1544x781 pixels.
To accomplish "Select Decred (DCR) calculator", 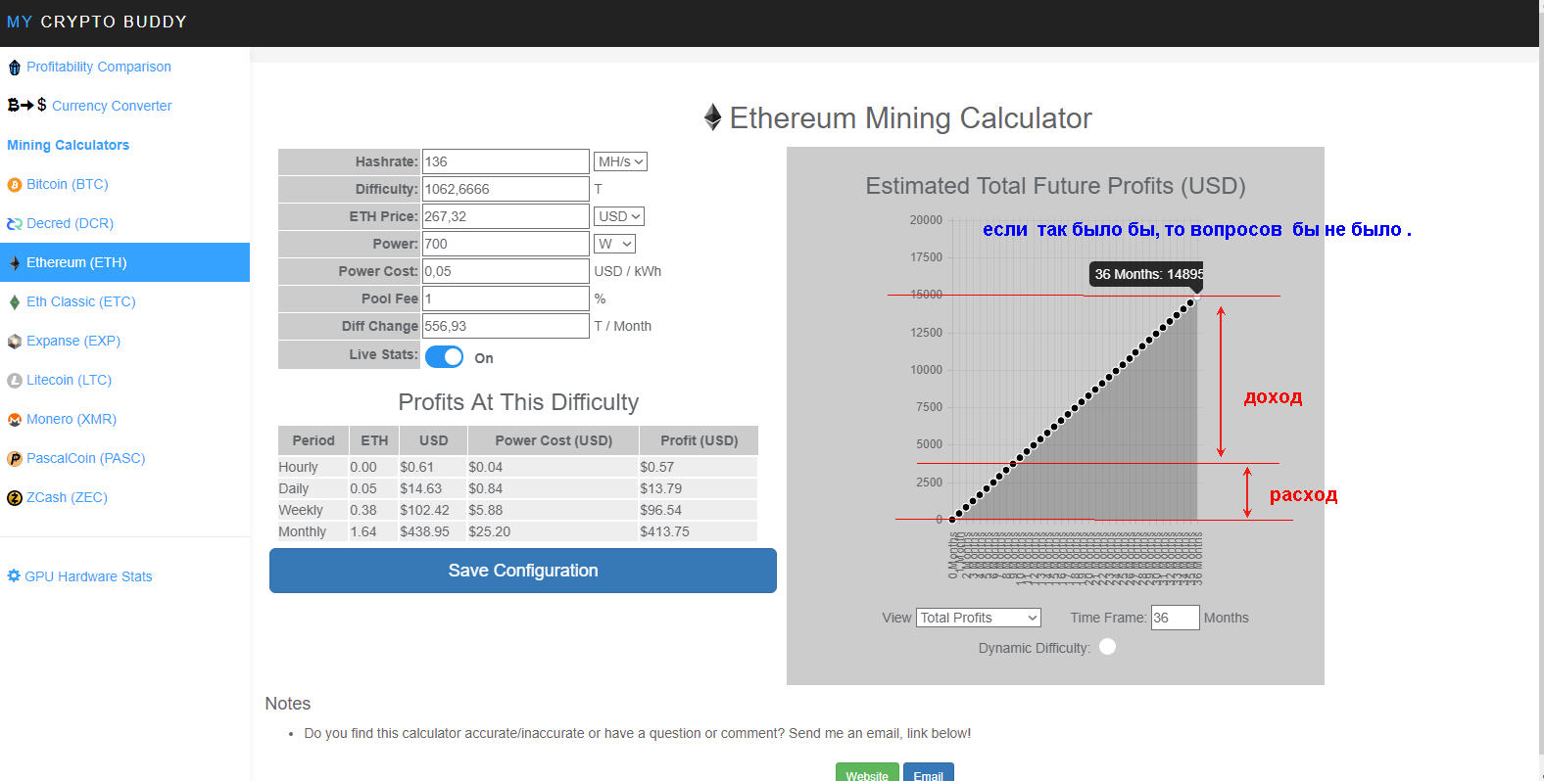I will [71, 223].
